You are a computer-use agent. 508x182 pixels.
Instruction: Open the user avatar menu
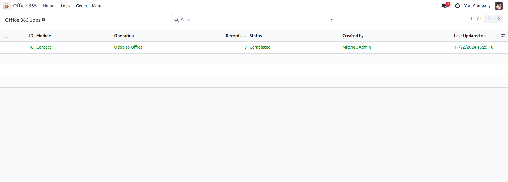[x=499, y=6]
